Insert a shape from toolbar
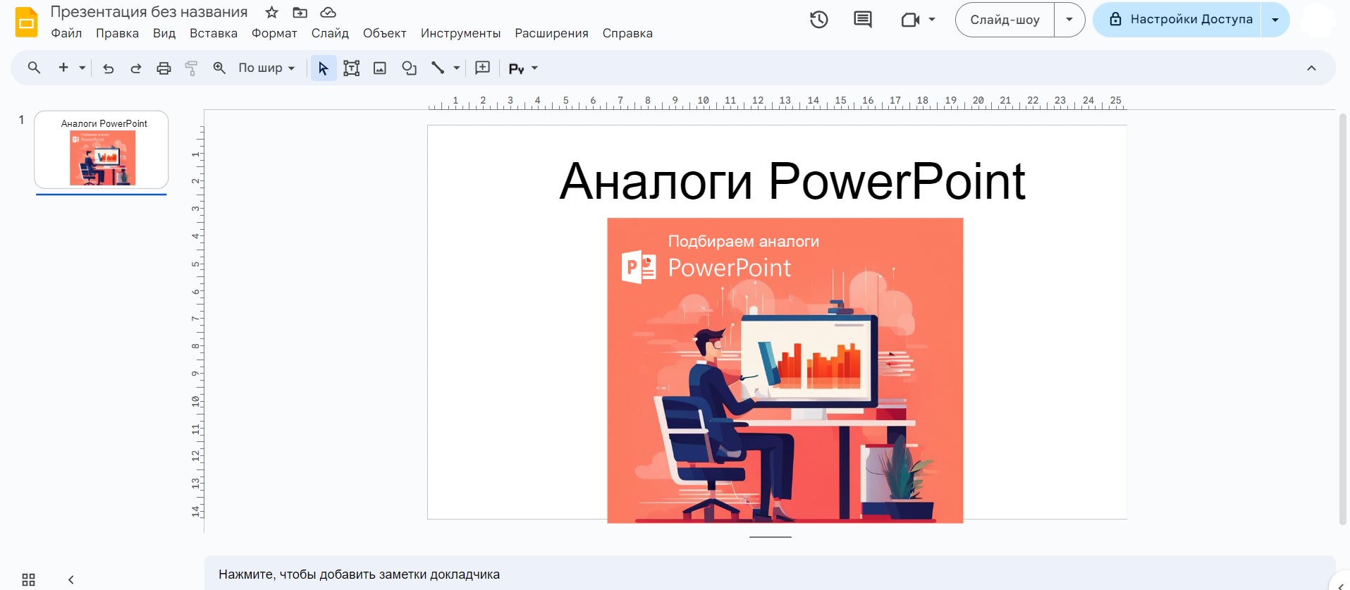This screenshot has width=1350, height=590. pos(409,68)
